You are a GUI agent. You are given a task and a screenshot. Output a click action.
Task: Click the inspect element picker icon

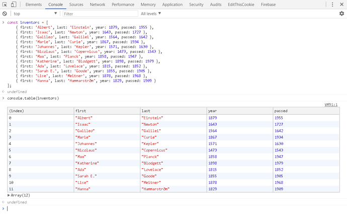pyautogui.click(x=5, y=5)
